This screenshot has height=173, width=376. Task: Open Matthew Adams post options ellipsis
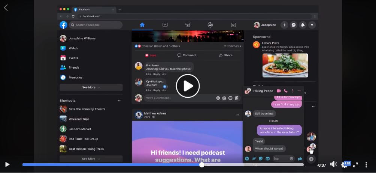(x=237, y=115)
